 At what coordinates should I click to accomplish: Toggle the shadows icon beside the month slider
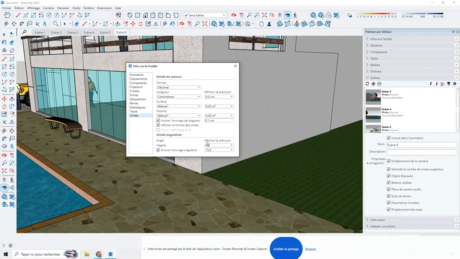pos(350,15)
